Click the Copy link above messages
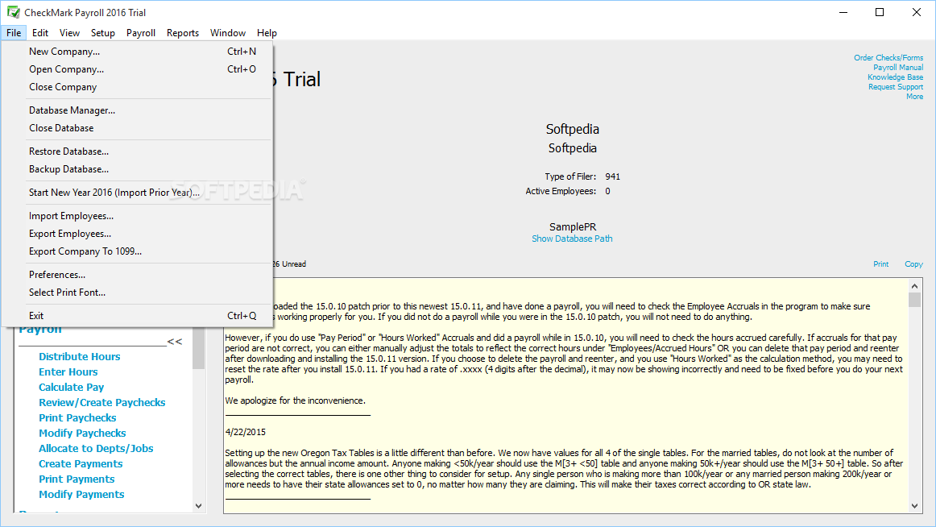The width and height of the screenshot is (936, 527). point(913,263)
